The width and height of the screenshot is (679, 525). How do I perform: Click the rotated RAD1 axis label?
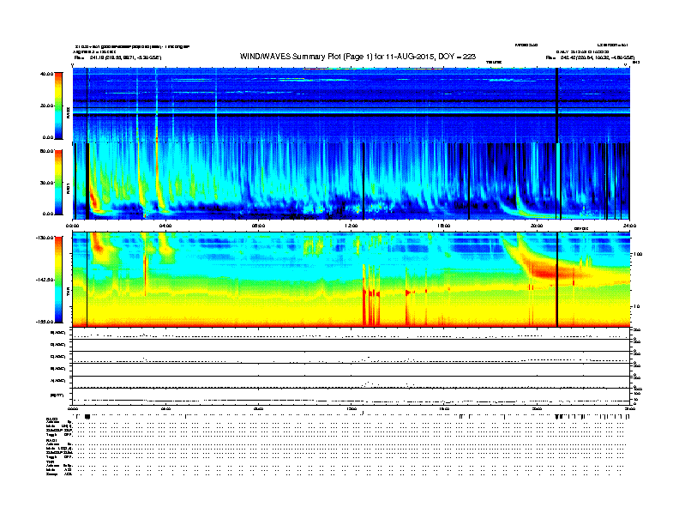(x=68, y=188)
